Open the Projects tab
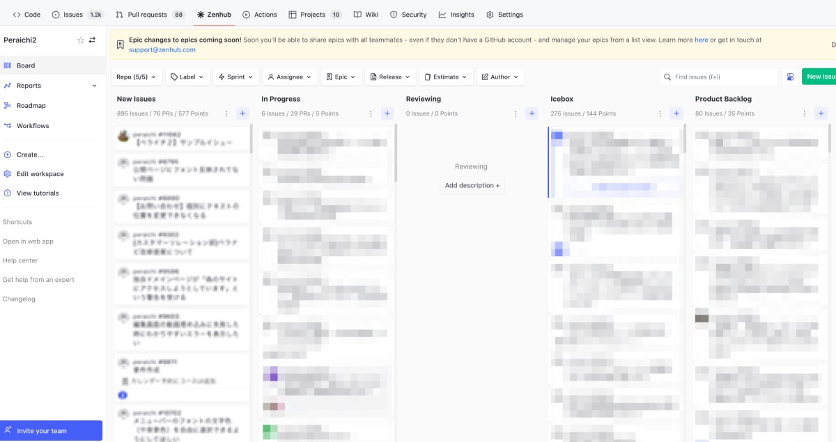The image size is (836, 442). tap(315, 15)
